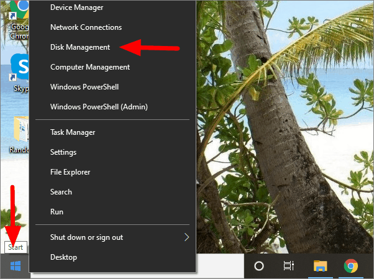Open File Explorer from context menu
This screenshot has height=279, width=374.
[112, 172]
